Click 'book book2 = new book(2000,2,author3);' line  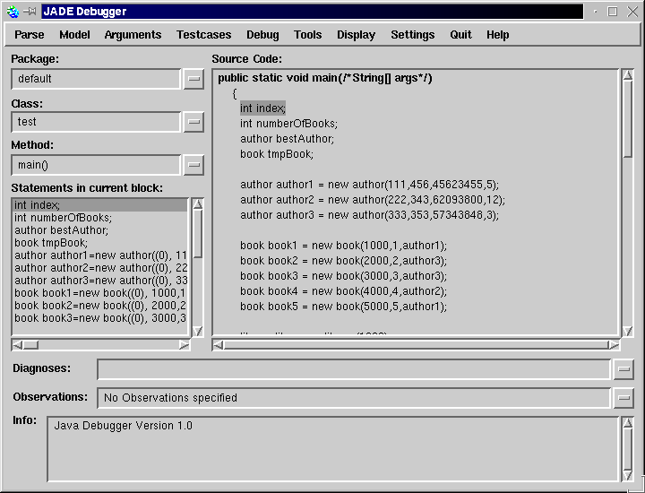click(343, 261)
